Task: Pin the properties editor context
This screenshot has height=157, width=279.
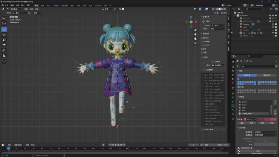Action: [276, 61]
